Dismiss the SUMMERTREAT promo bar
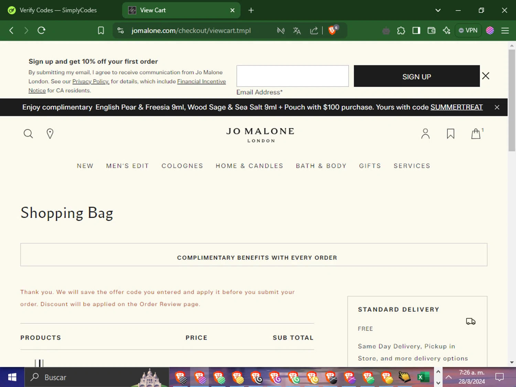 tap(497, 107)
